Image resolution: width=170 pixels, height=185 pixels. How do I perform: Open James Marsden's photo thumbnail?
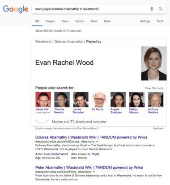pos(81,100)
